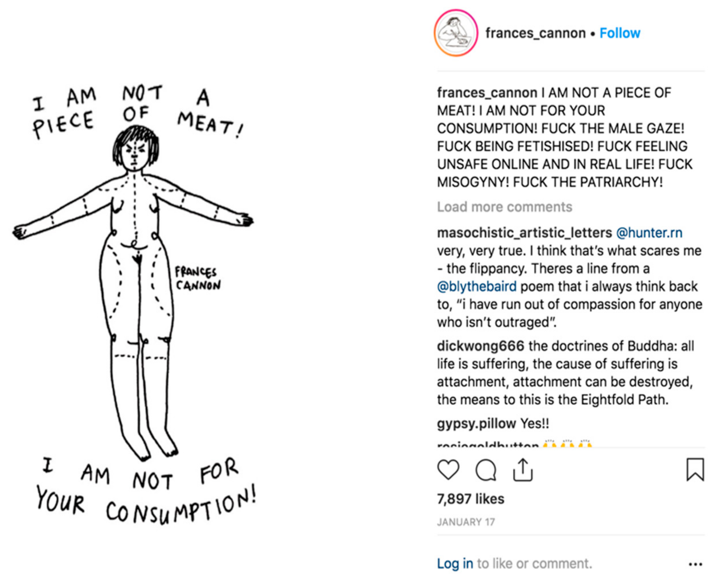Click the Log in link
The image size is (724, 582).
tap(455, 563)
